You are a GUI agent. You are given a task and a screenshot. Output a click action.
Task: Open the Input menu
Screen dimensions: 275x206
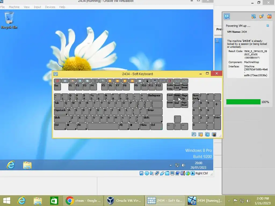(37, 7)
